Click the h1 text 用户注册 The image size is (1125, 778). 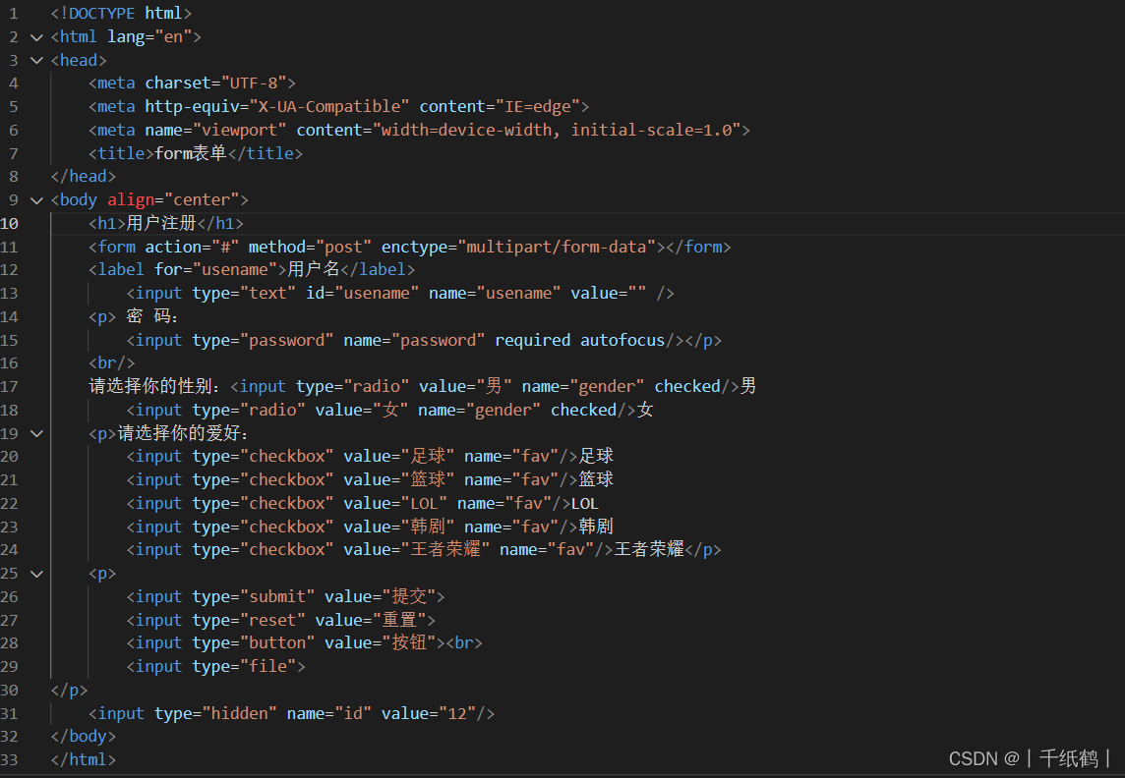pos(161,224)
